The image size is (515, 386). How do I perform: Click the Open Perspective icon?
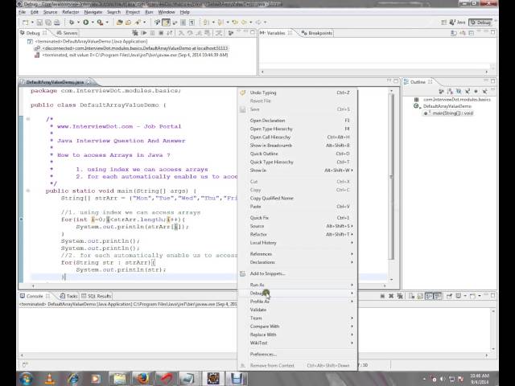tap(443, 23)
